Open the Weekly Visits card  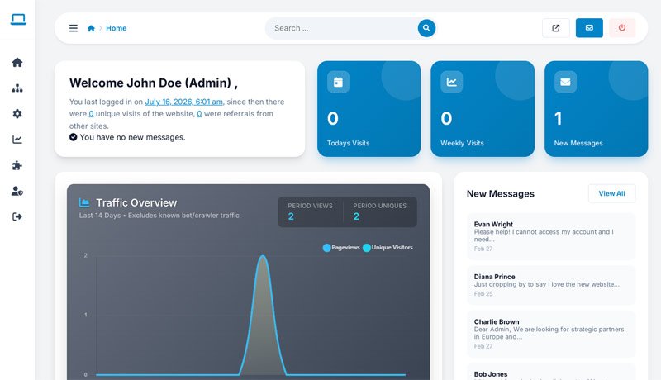tap(483, 109)
